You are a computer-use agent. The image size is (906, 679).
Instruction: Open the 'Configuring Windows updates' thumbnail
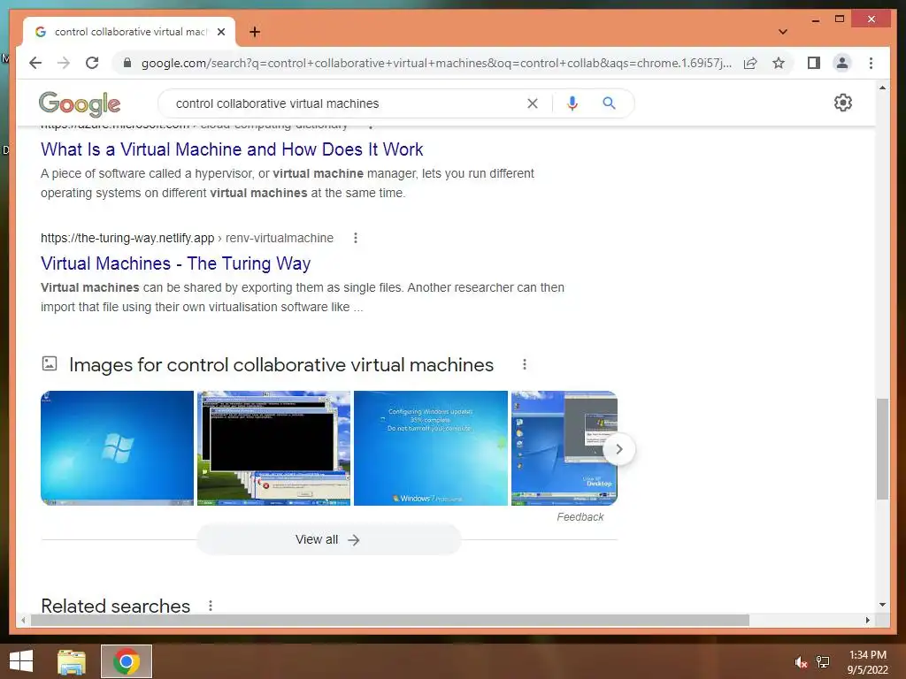[x=431, y=448]
